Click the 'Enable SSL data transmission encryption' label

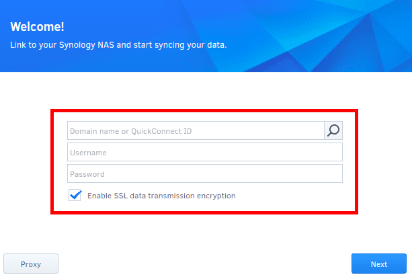(161, 196)
